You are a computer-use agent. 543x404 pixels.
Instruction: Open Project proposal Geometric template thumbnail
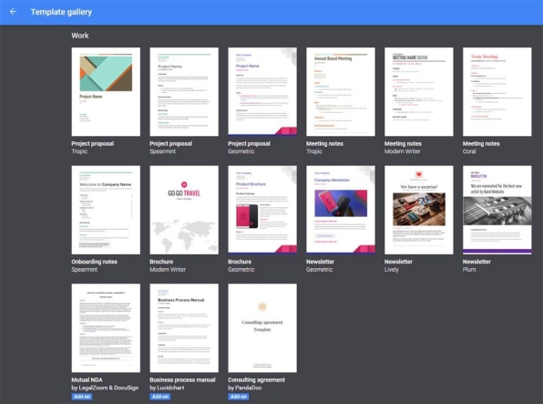pyautogui.click(x=262, y=91)
